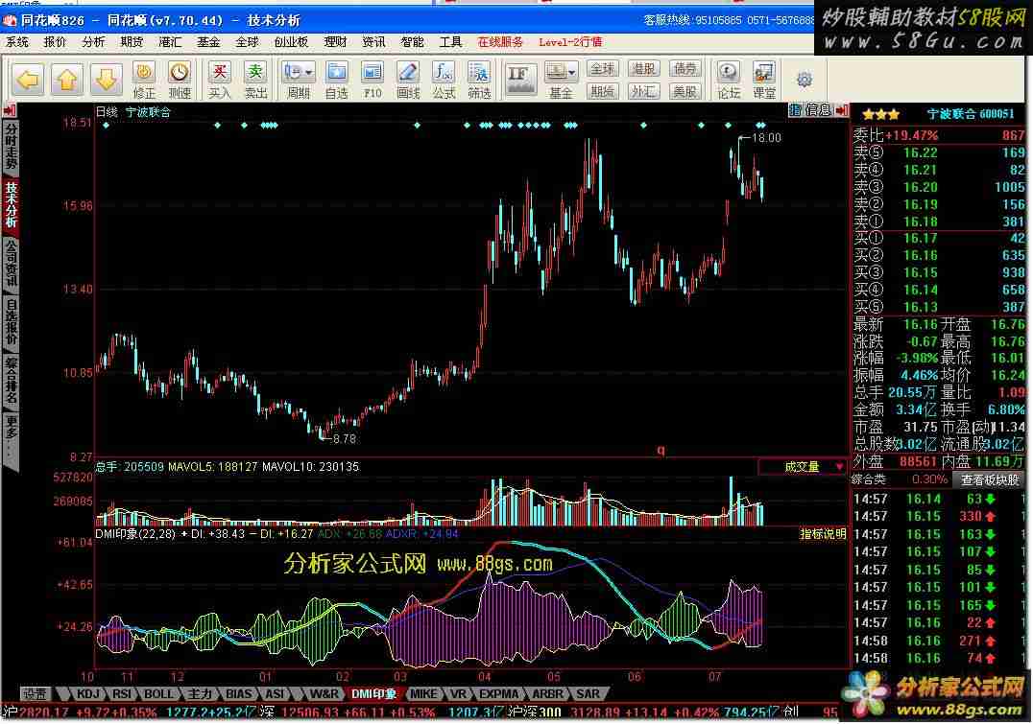Select the 画线 drawing tool

pos(408,80)
